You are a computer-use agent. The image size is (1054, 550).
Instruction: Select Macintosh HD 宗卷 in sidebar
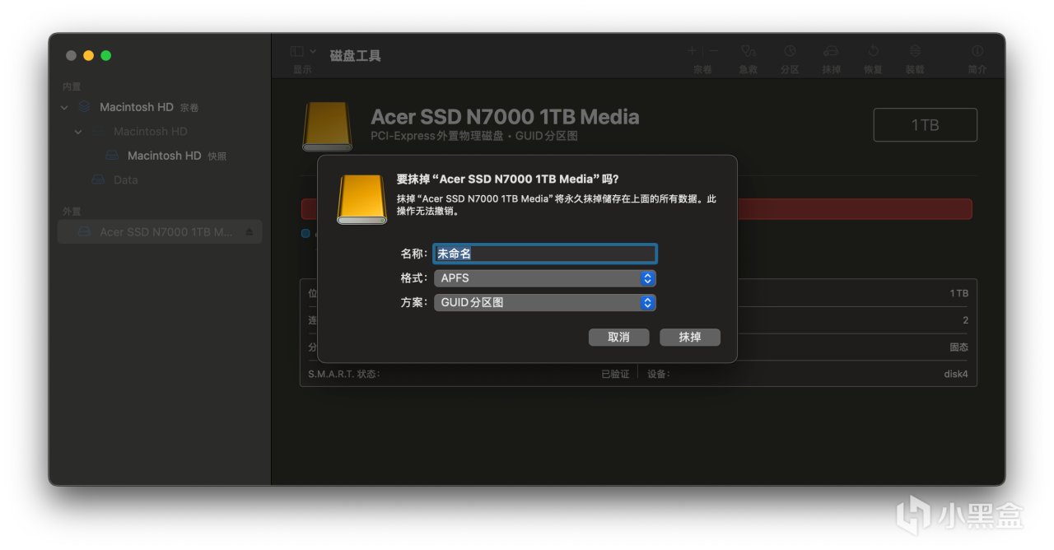(x=149, y=107)
